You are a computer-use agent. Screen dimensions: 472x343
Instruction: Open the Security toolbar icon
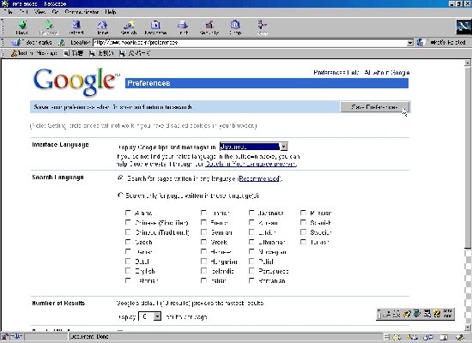point(209,27)
